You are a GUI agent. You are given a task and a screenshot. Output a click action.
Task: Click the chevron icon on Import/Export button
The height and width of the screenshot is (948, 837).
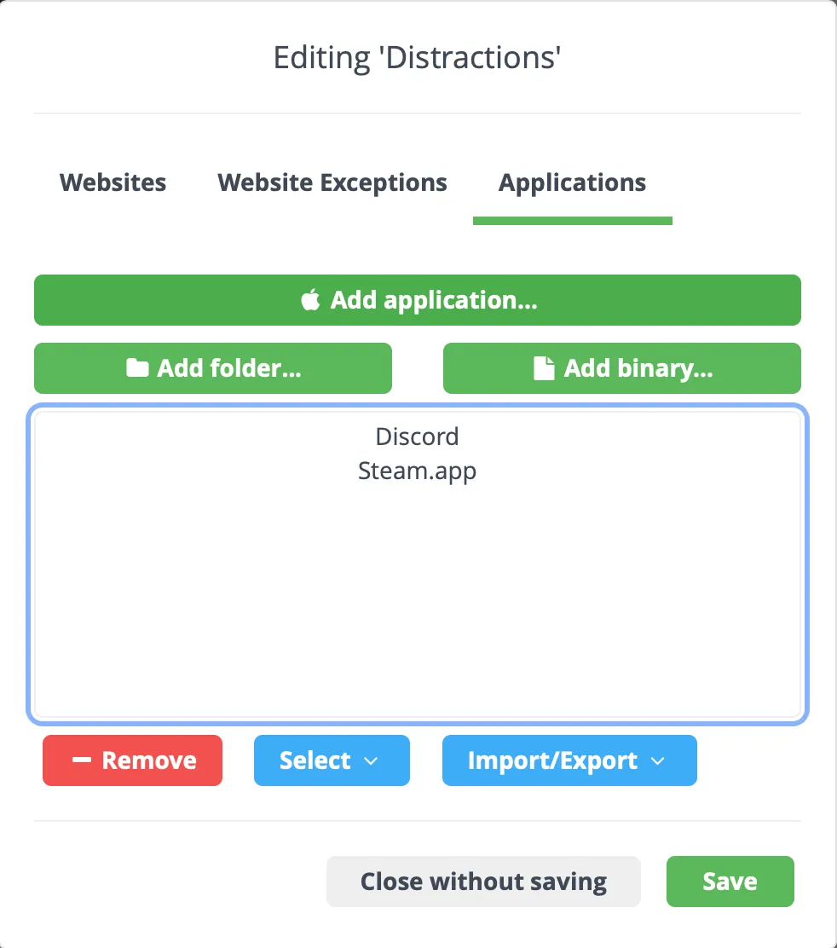point(657,761)
